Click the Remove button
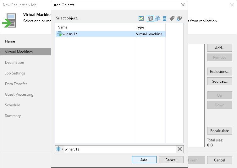This screenshot has width=237, height=168. (219, 58)
